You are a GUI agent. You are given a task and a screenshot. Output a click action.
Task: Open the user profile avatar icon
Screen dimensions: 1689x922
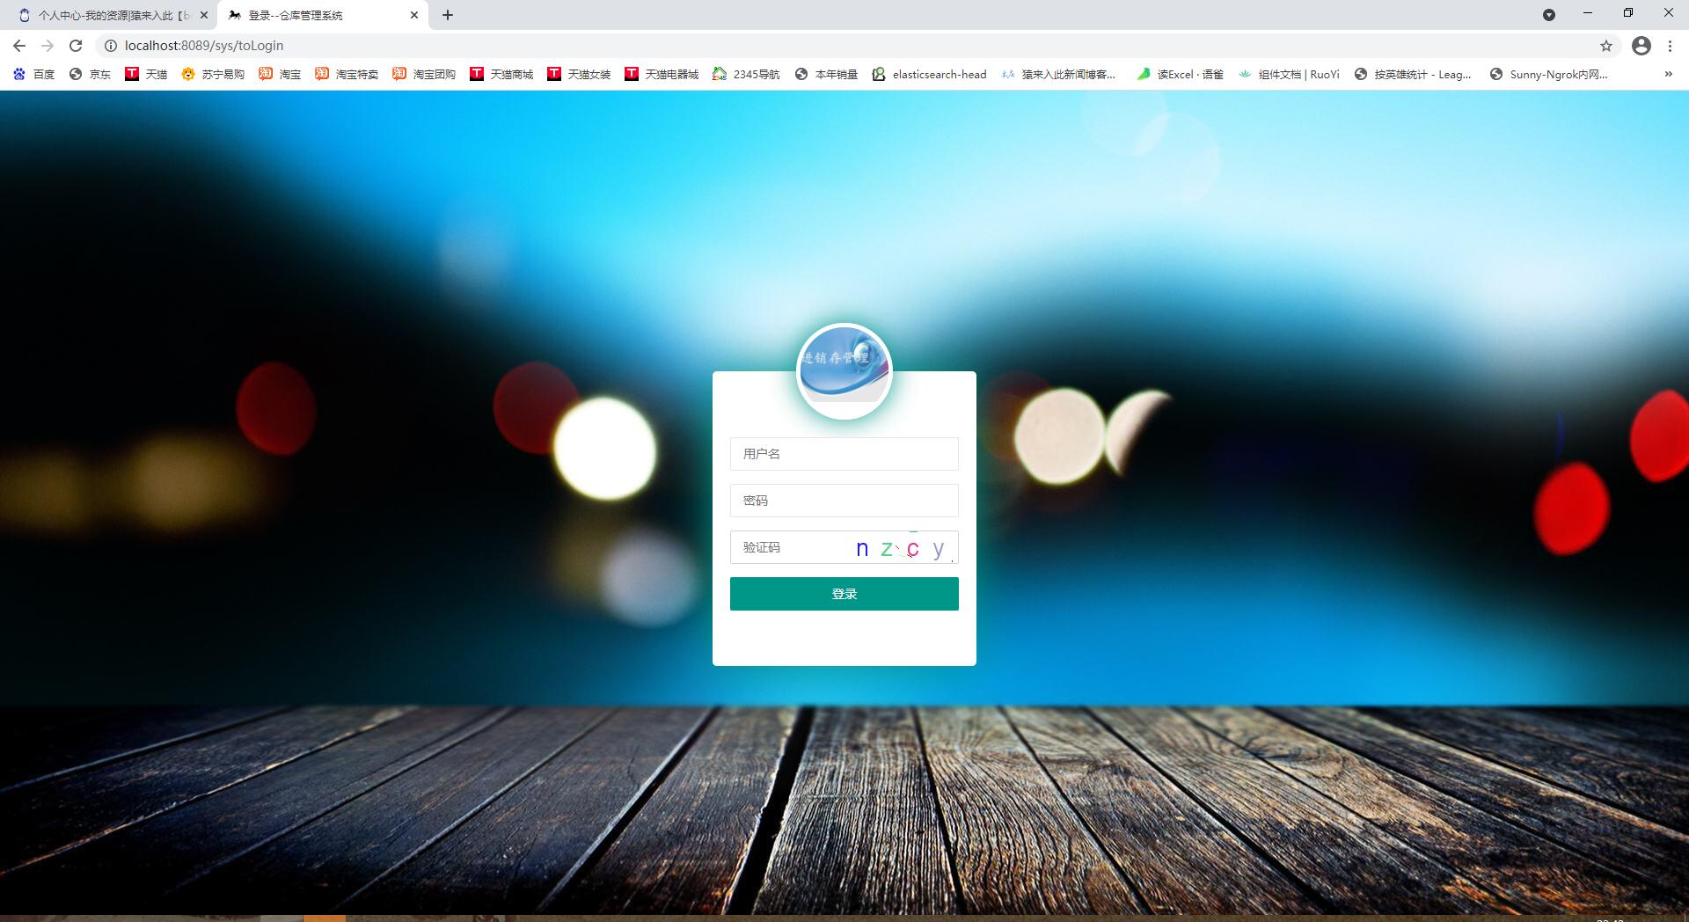pyautogui.click(x=1641, y=46)
